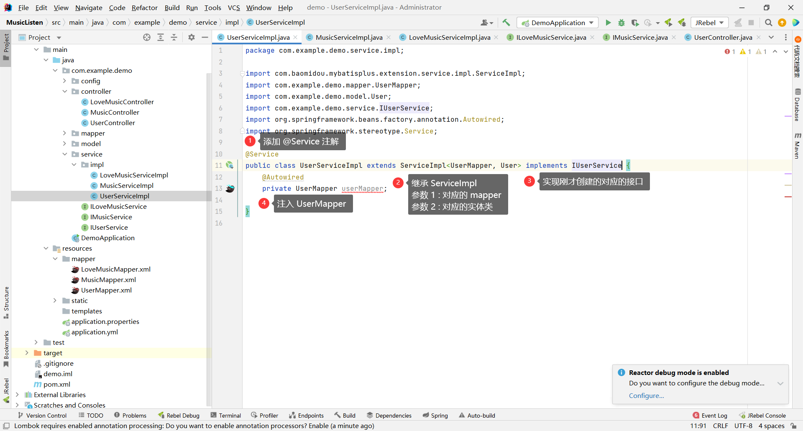Image resolution: width=803 pixels, height=431 pixels.
Task: Open Search Everywhere magnifier icon
Action: coord(768,23)
